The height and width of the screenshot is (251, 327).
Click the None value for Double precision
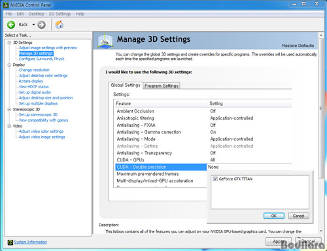click(x=213, y=167)
